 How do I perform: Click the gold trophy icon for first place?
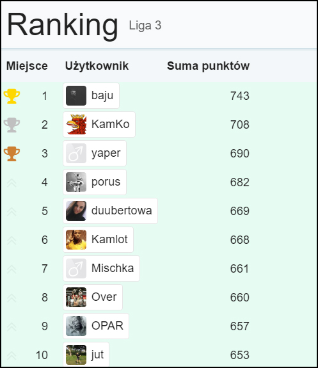click(x=12, y=96)
